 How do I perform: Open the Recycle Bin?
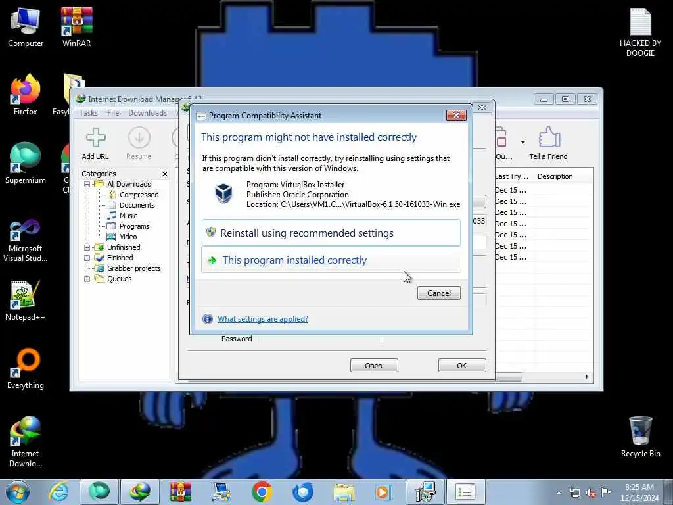tap(640, 437)
